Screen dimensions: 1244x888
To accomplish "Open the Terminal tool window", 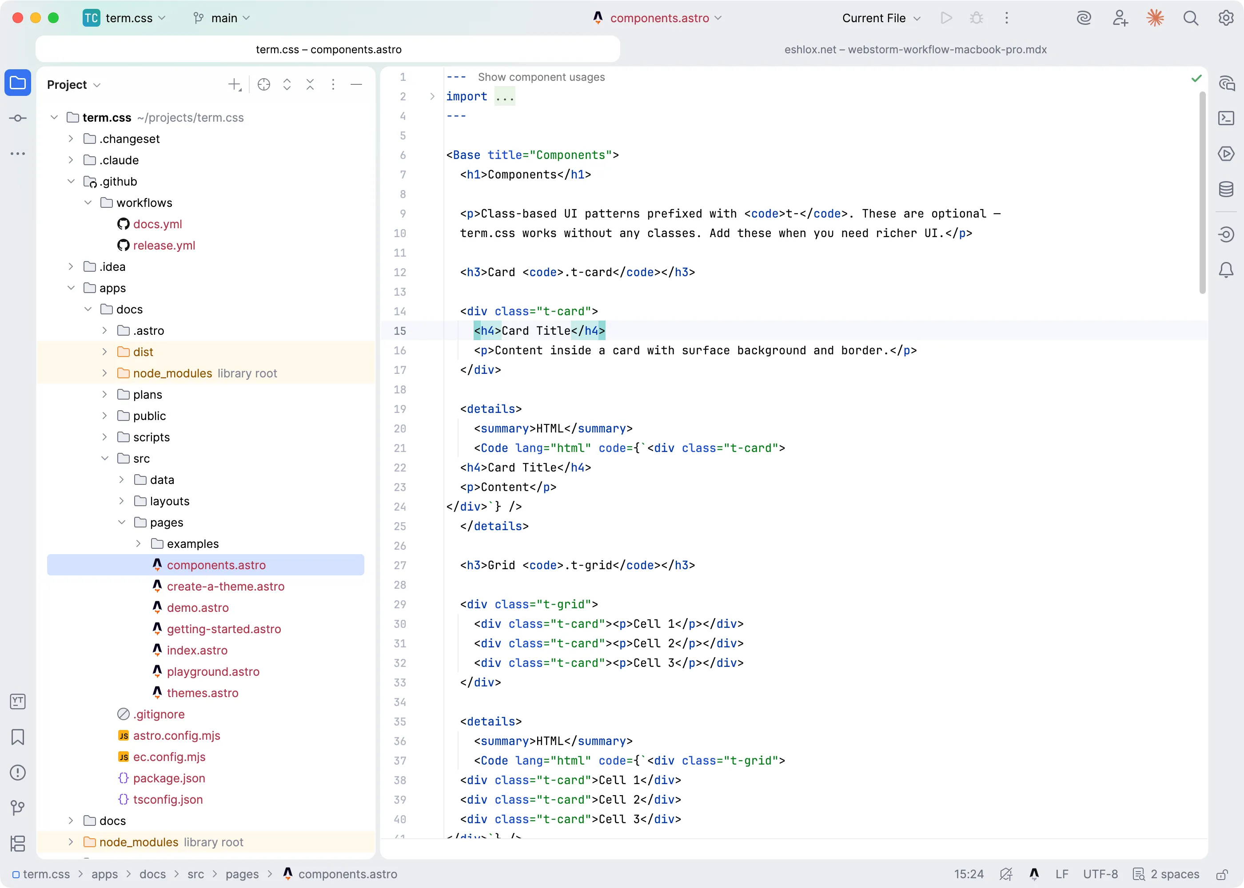I will click(1226, 118).
